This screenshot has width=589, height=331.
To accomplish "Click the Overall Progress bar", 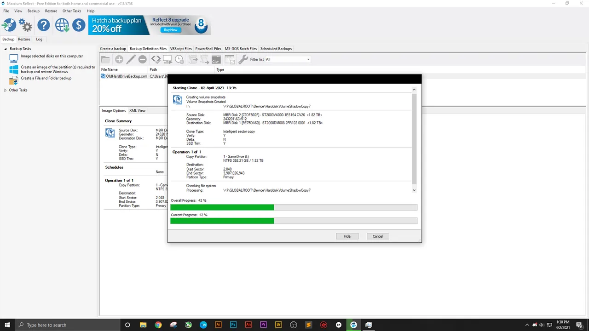I will (x=294, y=207).
